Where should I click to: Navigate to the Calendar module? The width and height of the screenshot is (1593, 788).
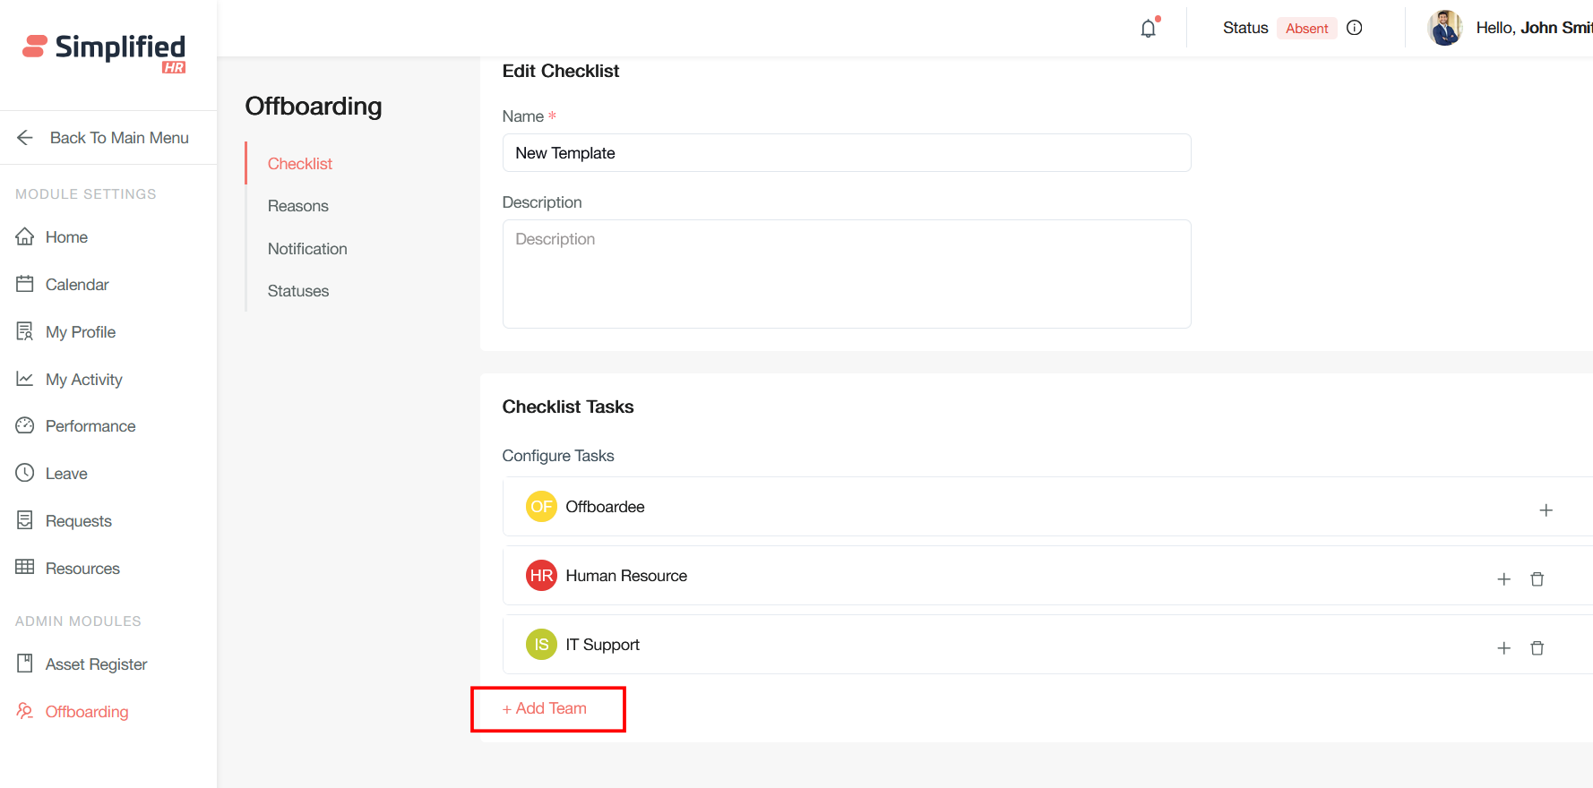point(77,285)
